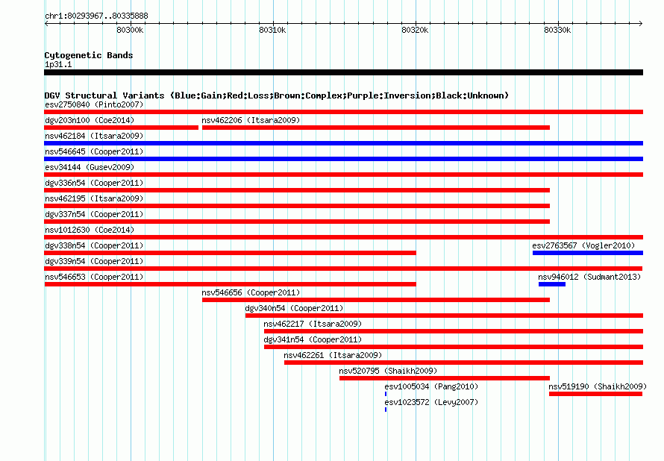This screenshot has width=664, height=461.
Task: Click the right arrowhead of the ruler
Action: coord(640,23)
